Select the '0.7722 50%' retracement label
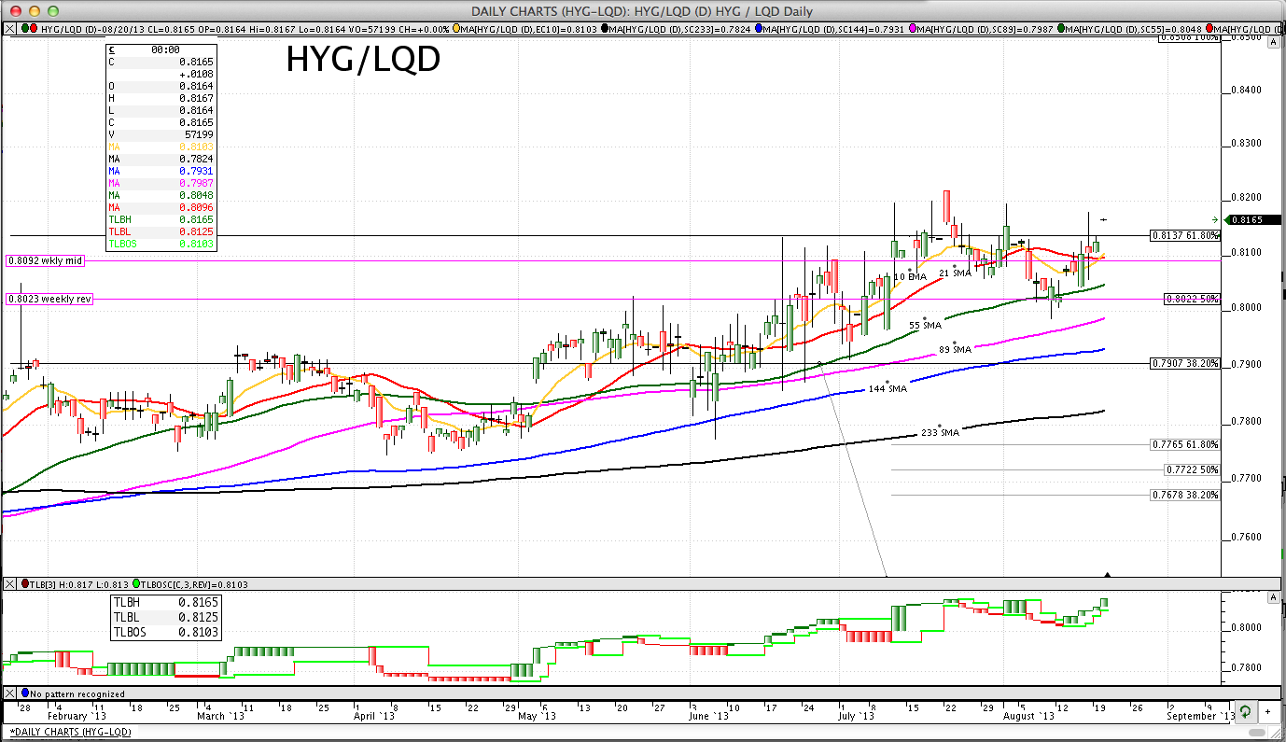The width and height of the screenshot is (1286, 742). tap(1192, 469)
